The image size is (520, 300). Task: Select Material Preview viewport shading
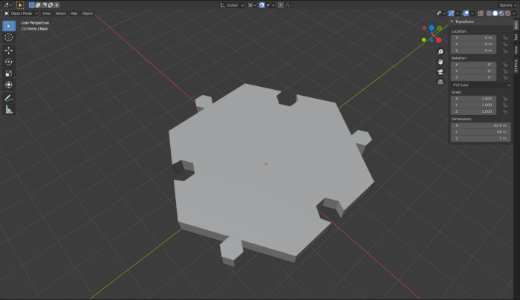(x=501, y=13)
